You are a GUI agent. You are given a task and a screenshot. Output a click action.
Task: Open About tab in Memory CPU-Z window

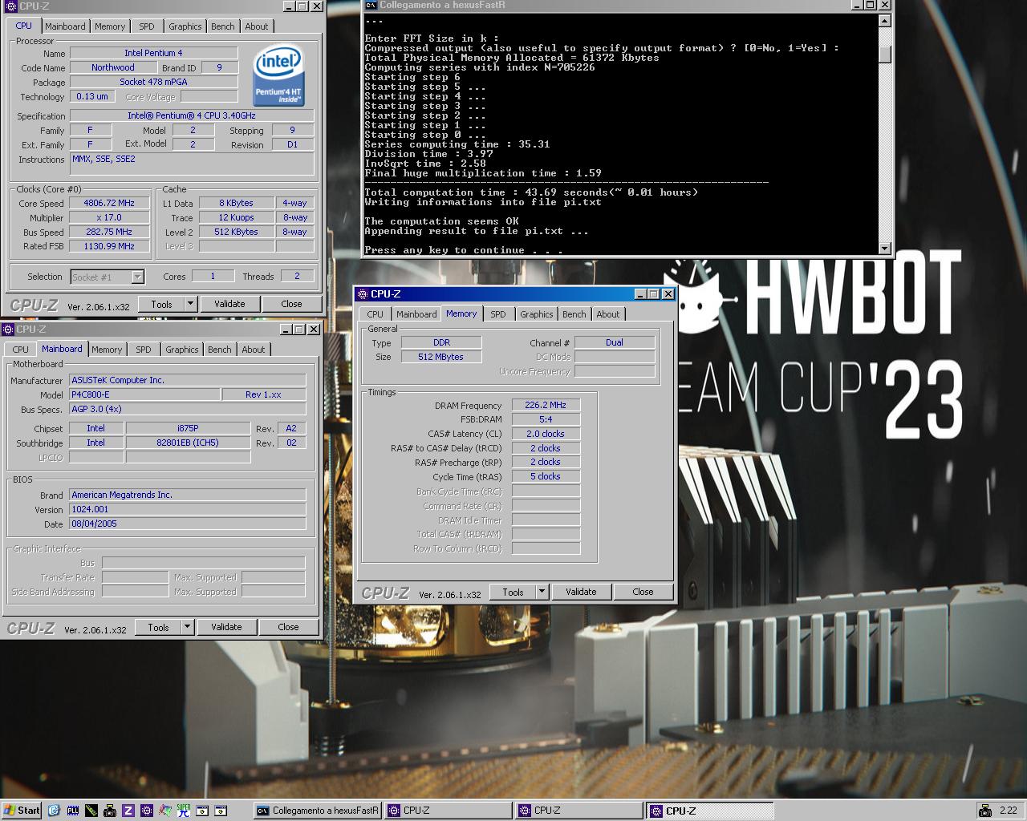(608, 314)
